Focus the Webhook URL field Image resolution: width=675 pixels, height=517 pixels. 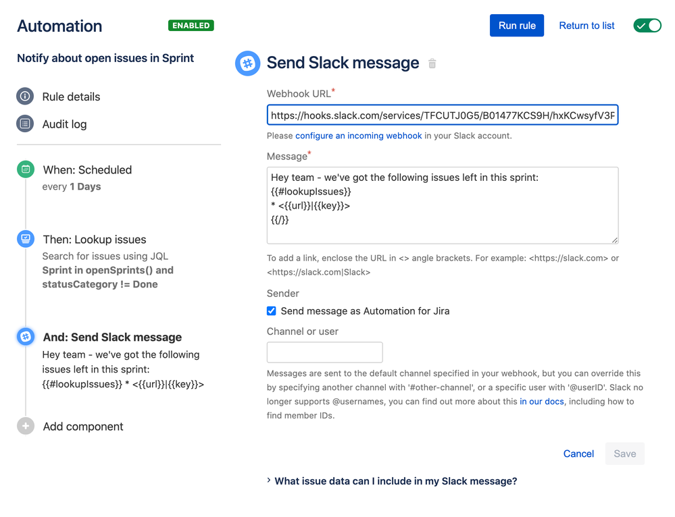point(443,115)
